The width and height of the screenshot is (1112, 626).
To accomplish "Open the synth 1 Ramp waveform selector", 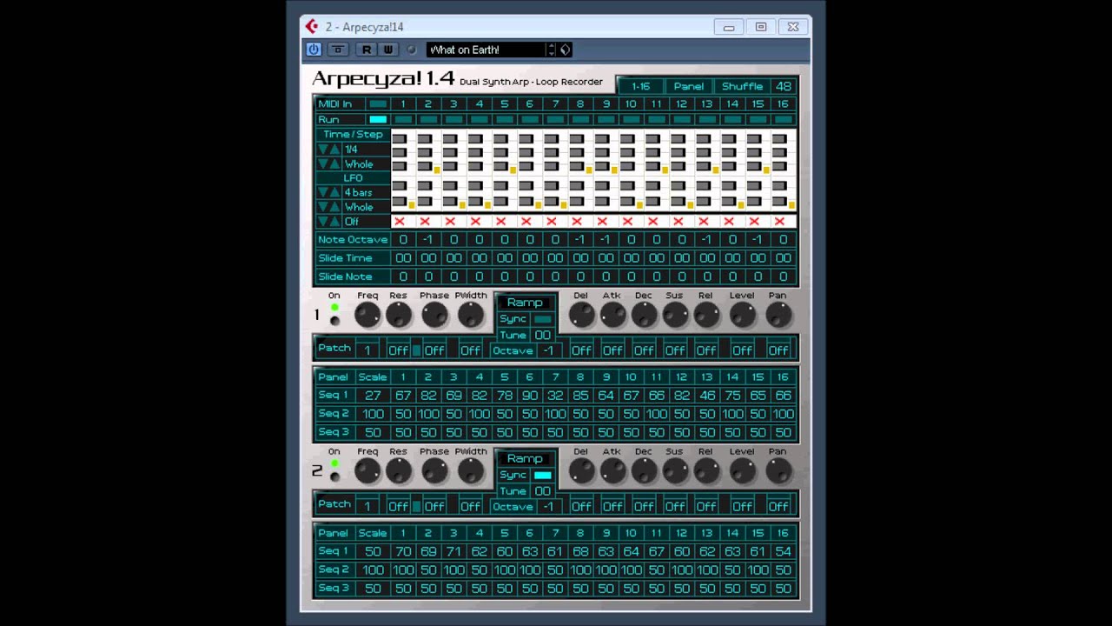I will pos(525,303).
